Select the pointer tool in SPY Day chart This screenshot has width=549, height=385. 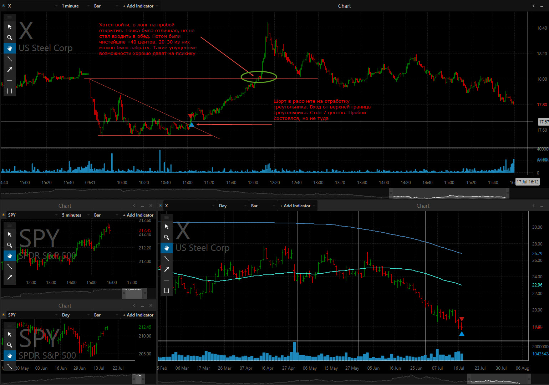[x=10, y=334]
